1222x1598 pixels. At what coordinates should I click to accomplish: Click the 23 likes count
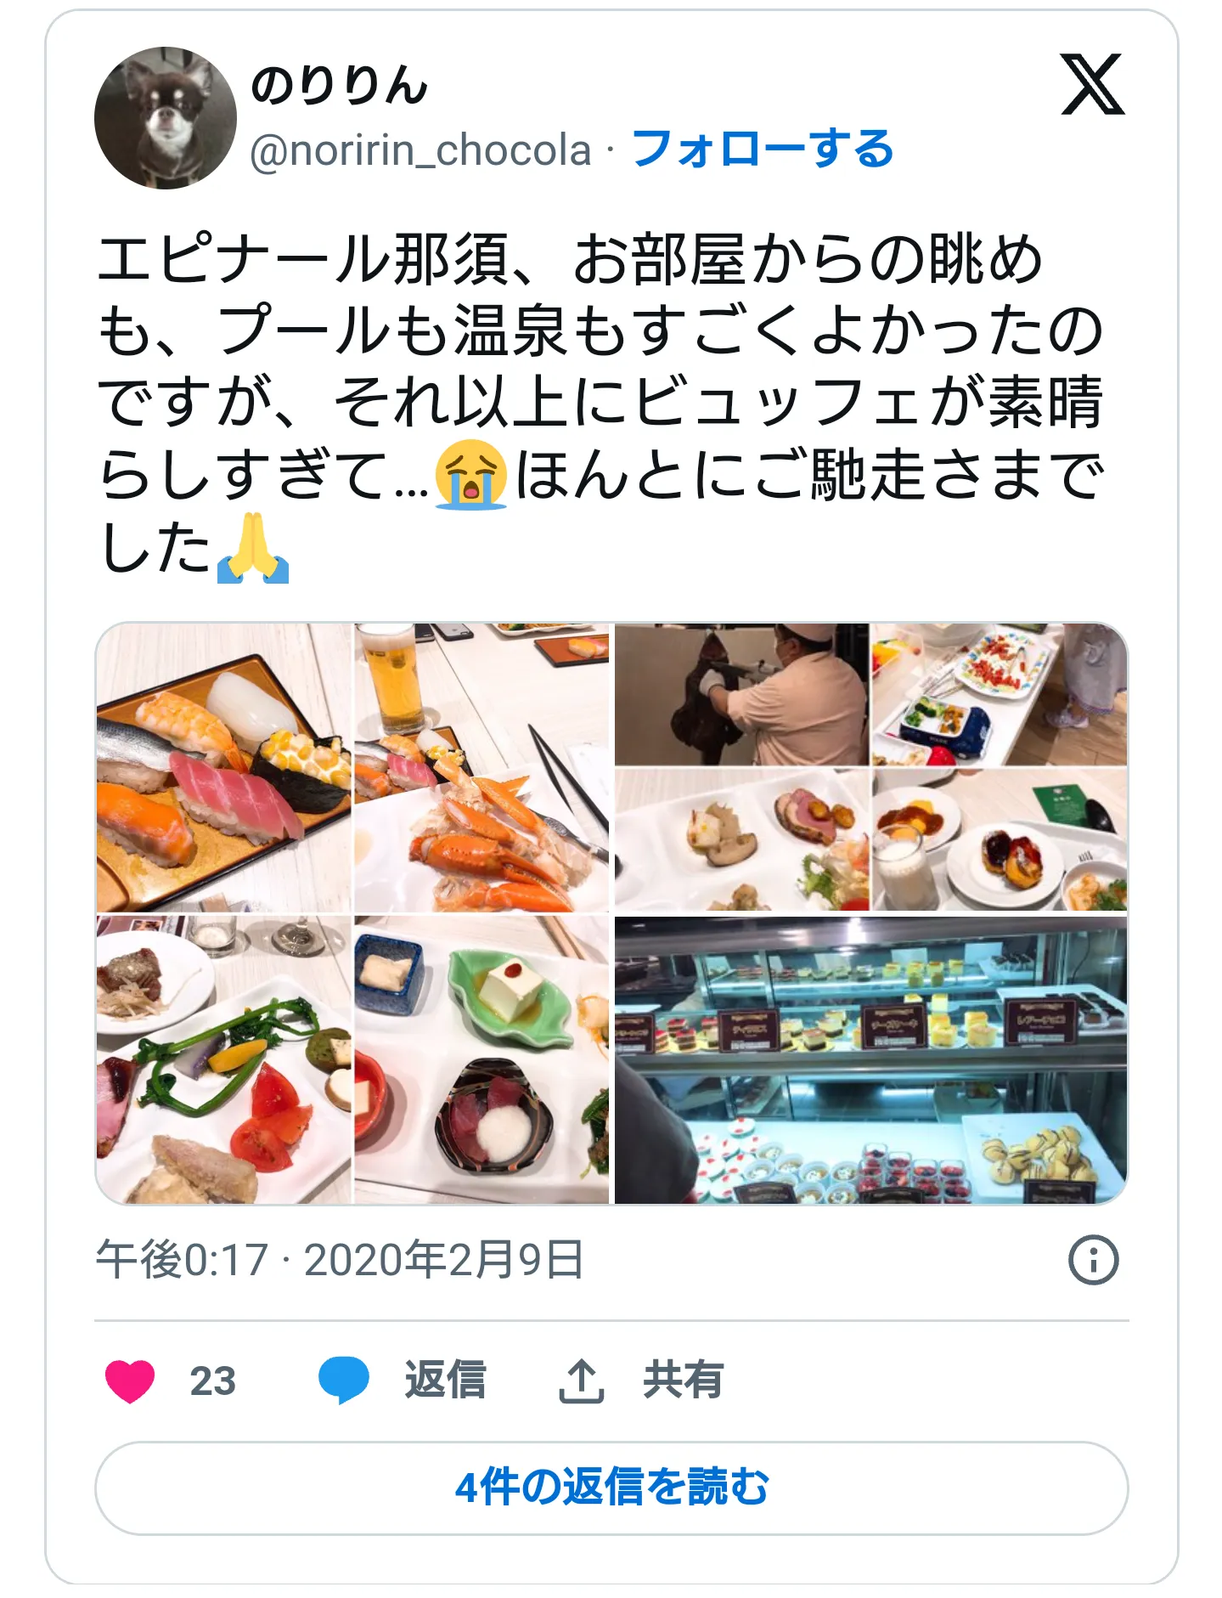coord(212,1381)
